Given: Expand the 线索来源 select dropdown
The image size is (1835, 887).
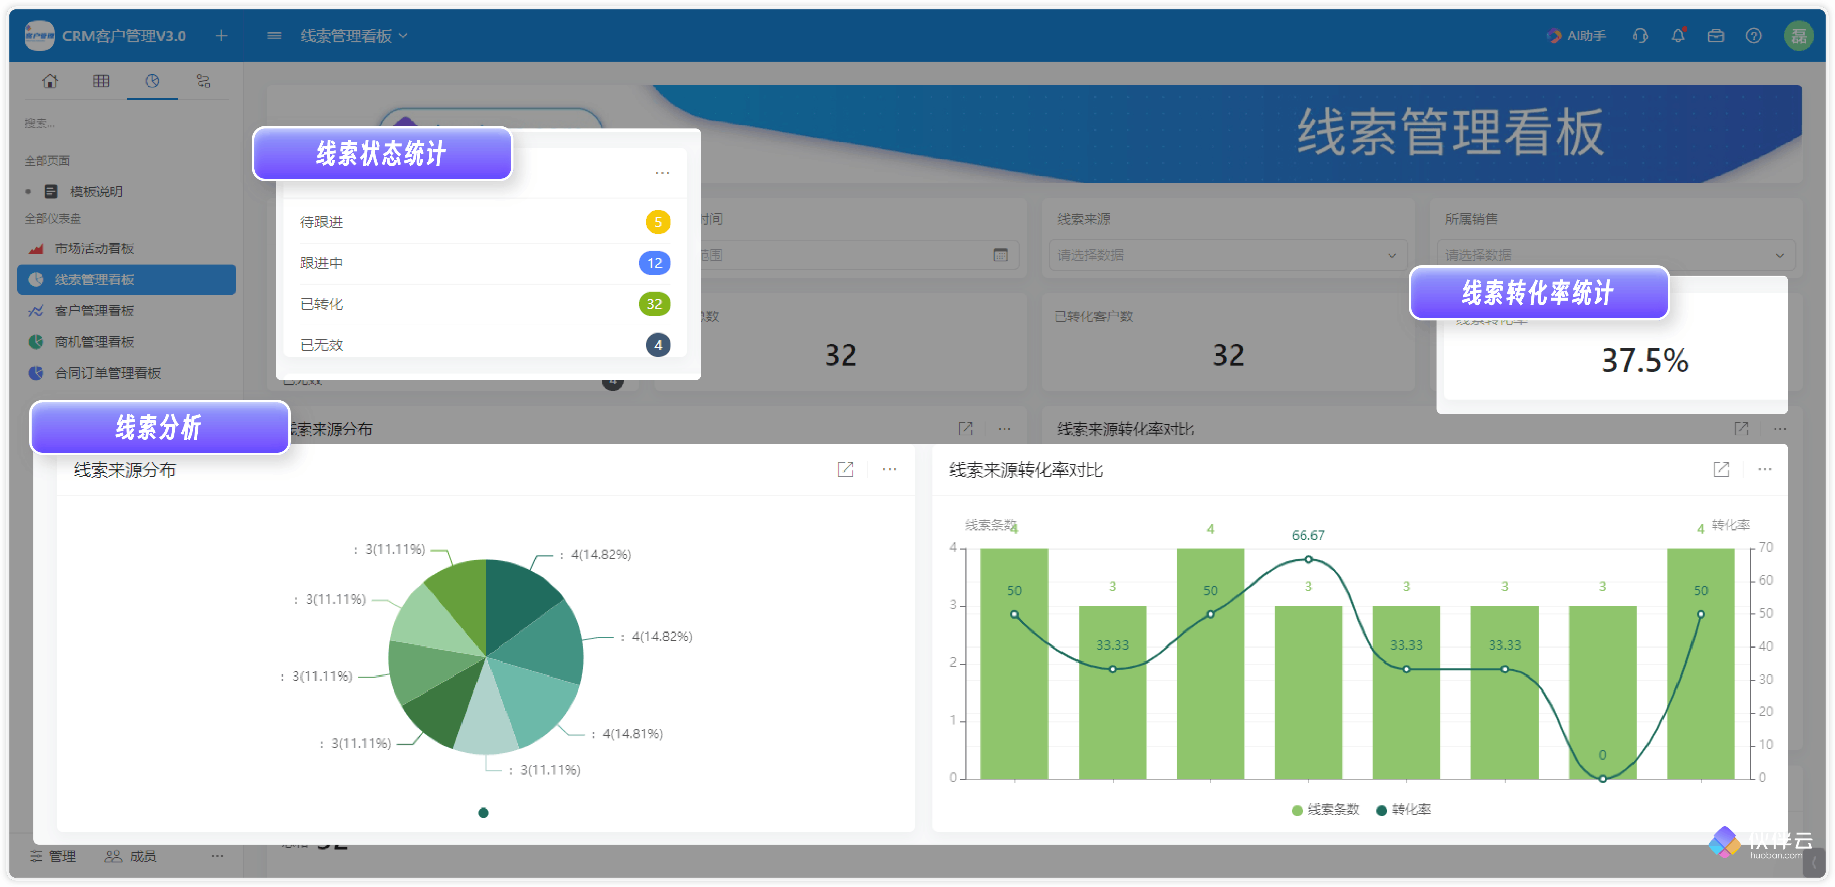Looking at the screenshot, I should [x=1227, y=255].
